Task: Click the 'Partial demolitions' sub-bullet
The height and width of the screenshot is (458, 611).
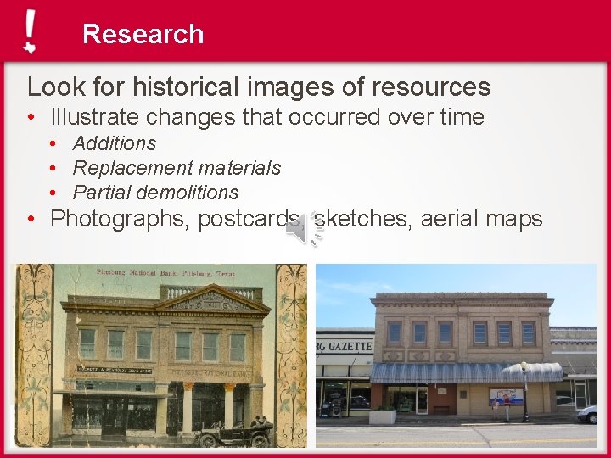Action: click(x=156, y=193)
